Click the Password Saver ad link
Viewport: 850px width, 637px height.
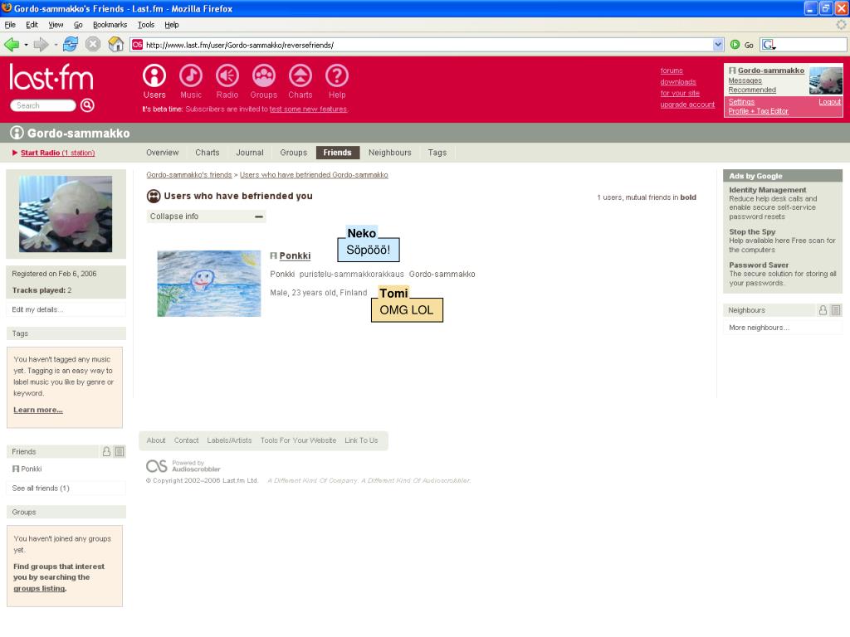click(x=759, y=265)
